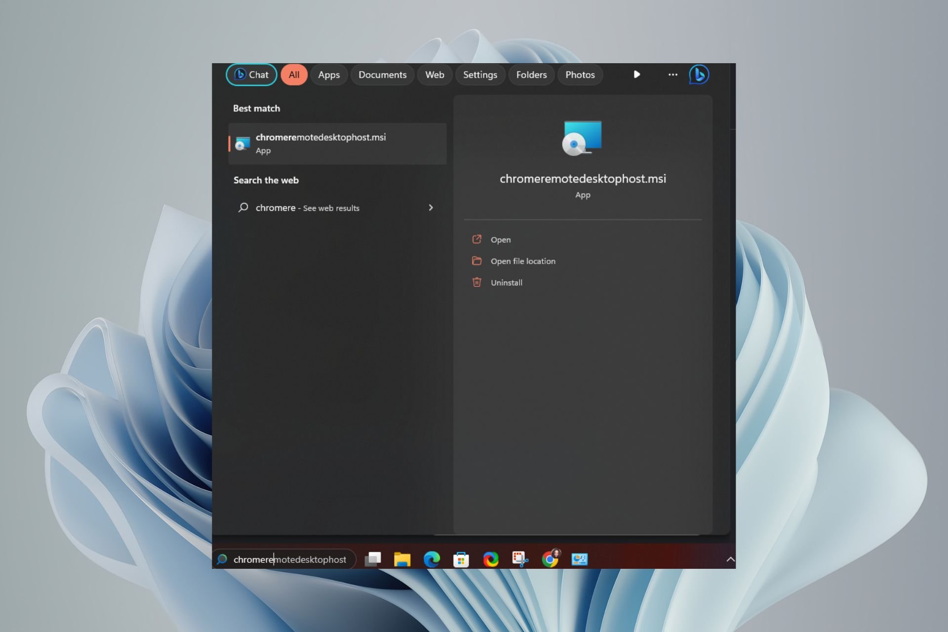Open the colorful swirl browser taskbar icon

click(x=491, y=559)
